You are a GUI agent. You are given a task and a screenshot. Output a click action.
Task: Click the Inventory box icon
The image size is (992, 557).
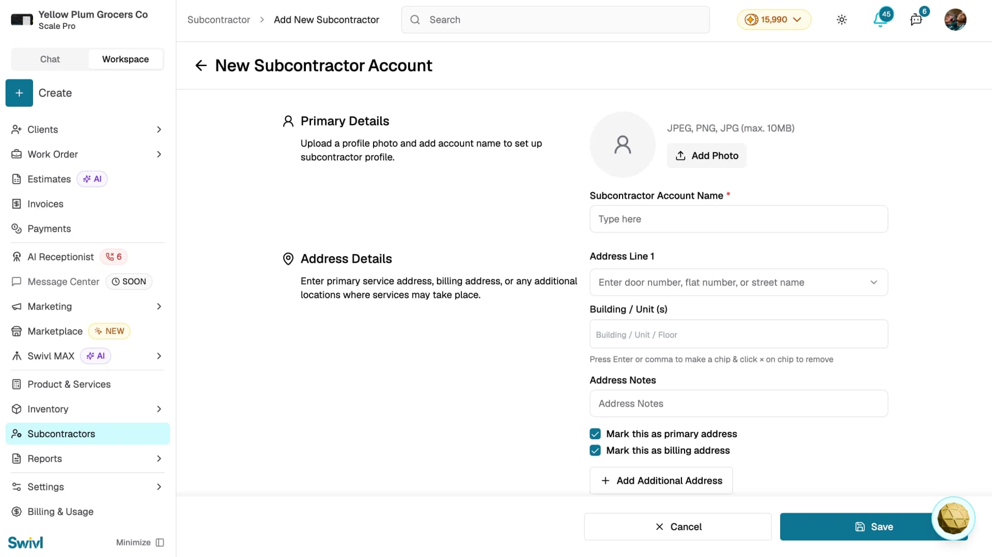click(17, 409)
